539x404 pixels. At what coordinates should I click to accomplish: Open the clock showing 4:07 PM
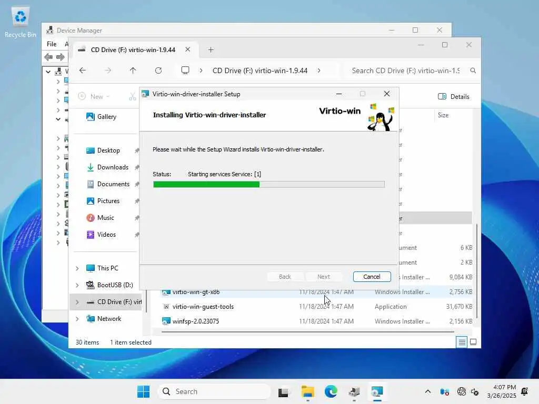tap(501, 391)
